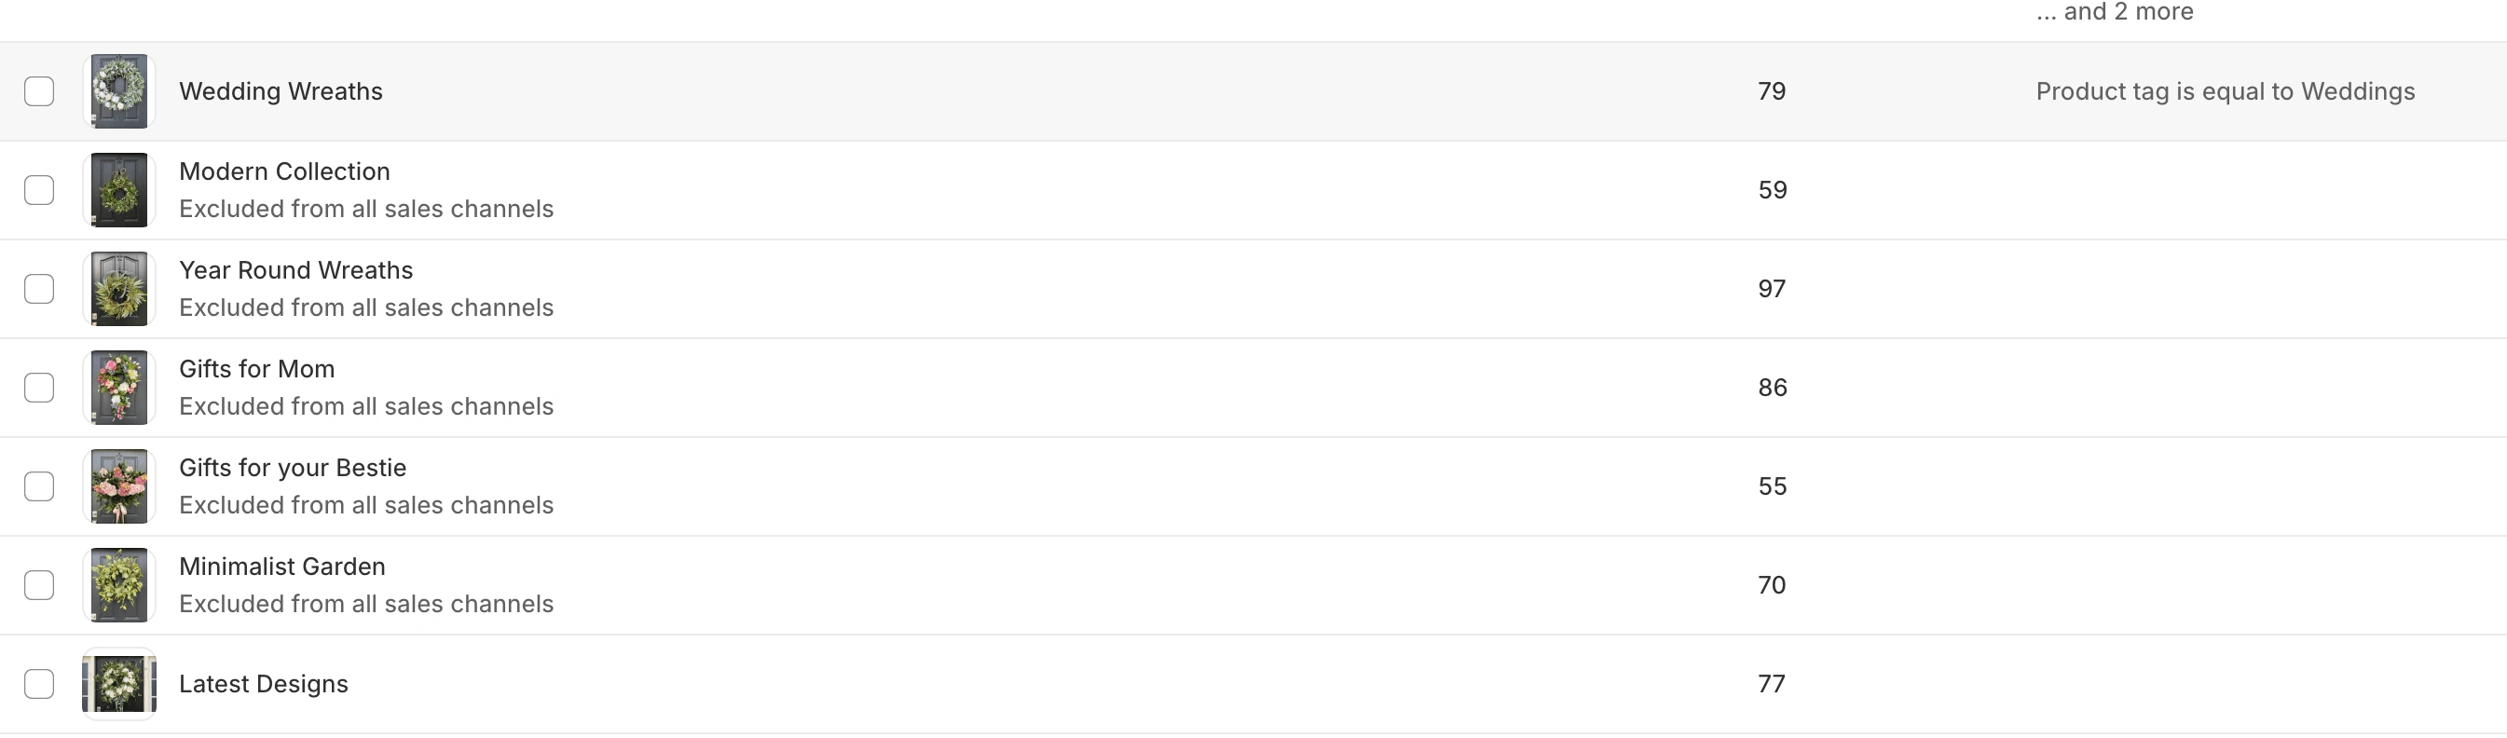Viewport: 2507px width, 738px height.
Task: Click the "and 2 more" conditions text
Action: [x=2114, y=12]
